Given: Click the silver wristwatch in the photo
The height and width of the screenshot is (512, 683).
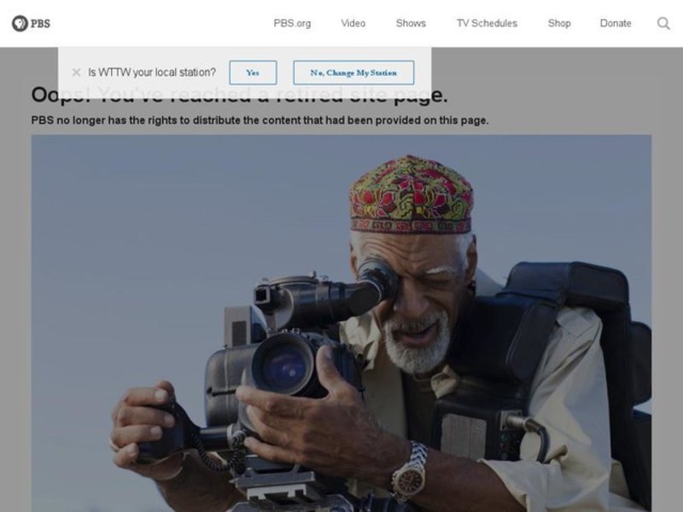Looking at the screenshot, I should pyautogui.click(x=410, y=469).
